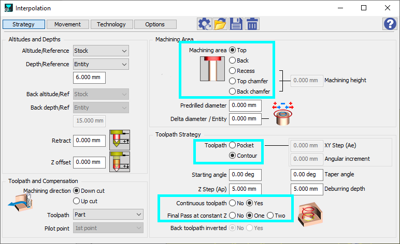Choose Pocket toolpath radio button
Viewport: 400px width, 244px height.
[x=233, y=146]
